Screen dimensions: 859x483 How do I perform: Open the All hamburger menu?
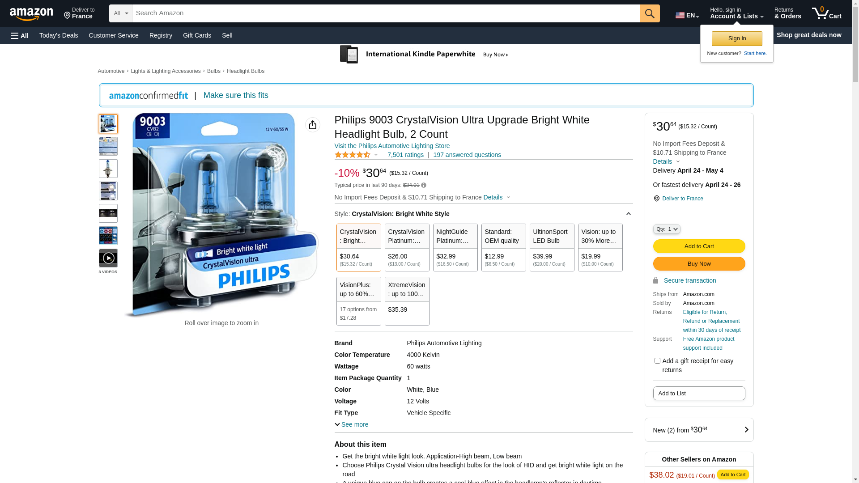20,35
